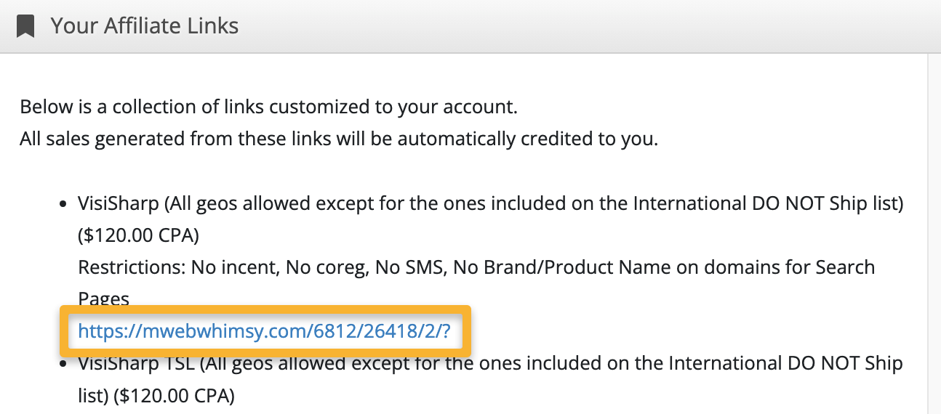Select the first VisiSharp offer title line
This screenshot has width=941, height=414.
489,204
